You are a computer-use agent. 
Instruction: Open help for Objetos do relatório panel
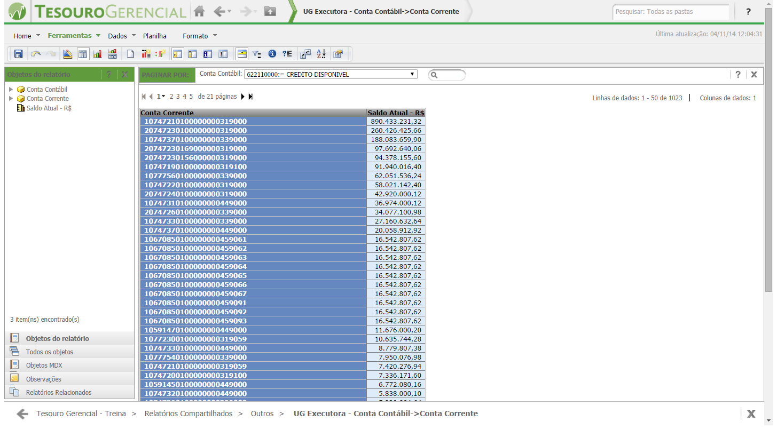pyautogui.click(x=108, y=75)
